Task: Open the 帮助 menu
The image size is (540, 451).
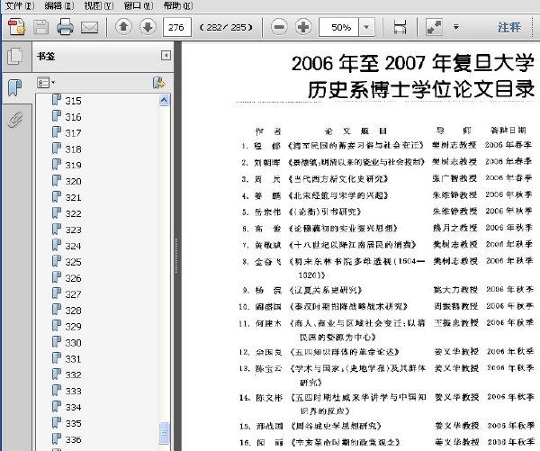Action: (178, 5)
